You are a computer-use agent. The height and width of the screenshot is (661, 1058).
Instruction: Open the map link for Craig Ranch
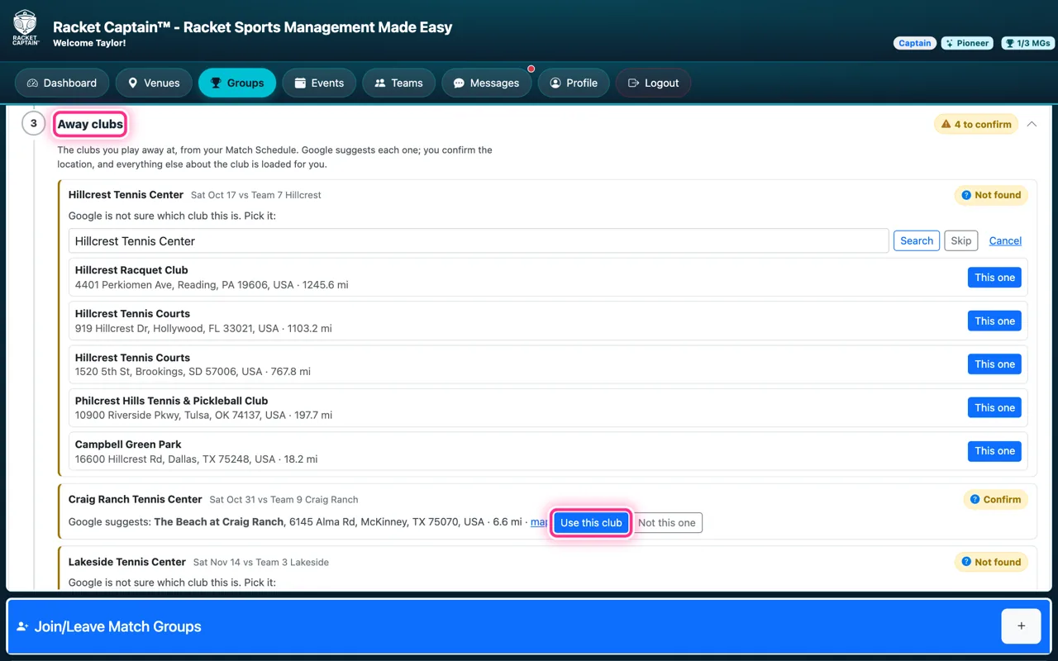click(x=539, y=522)
